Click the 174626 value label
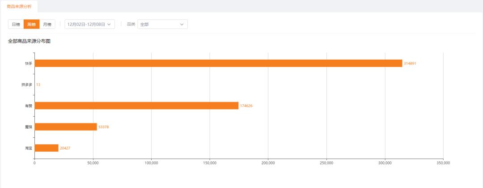The height and width of the screenshot is (188, 483). click(x=246, y=106)
